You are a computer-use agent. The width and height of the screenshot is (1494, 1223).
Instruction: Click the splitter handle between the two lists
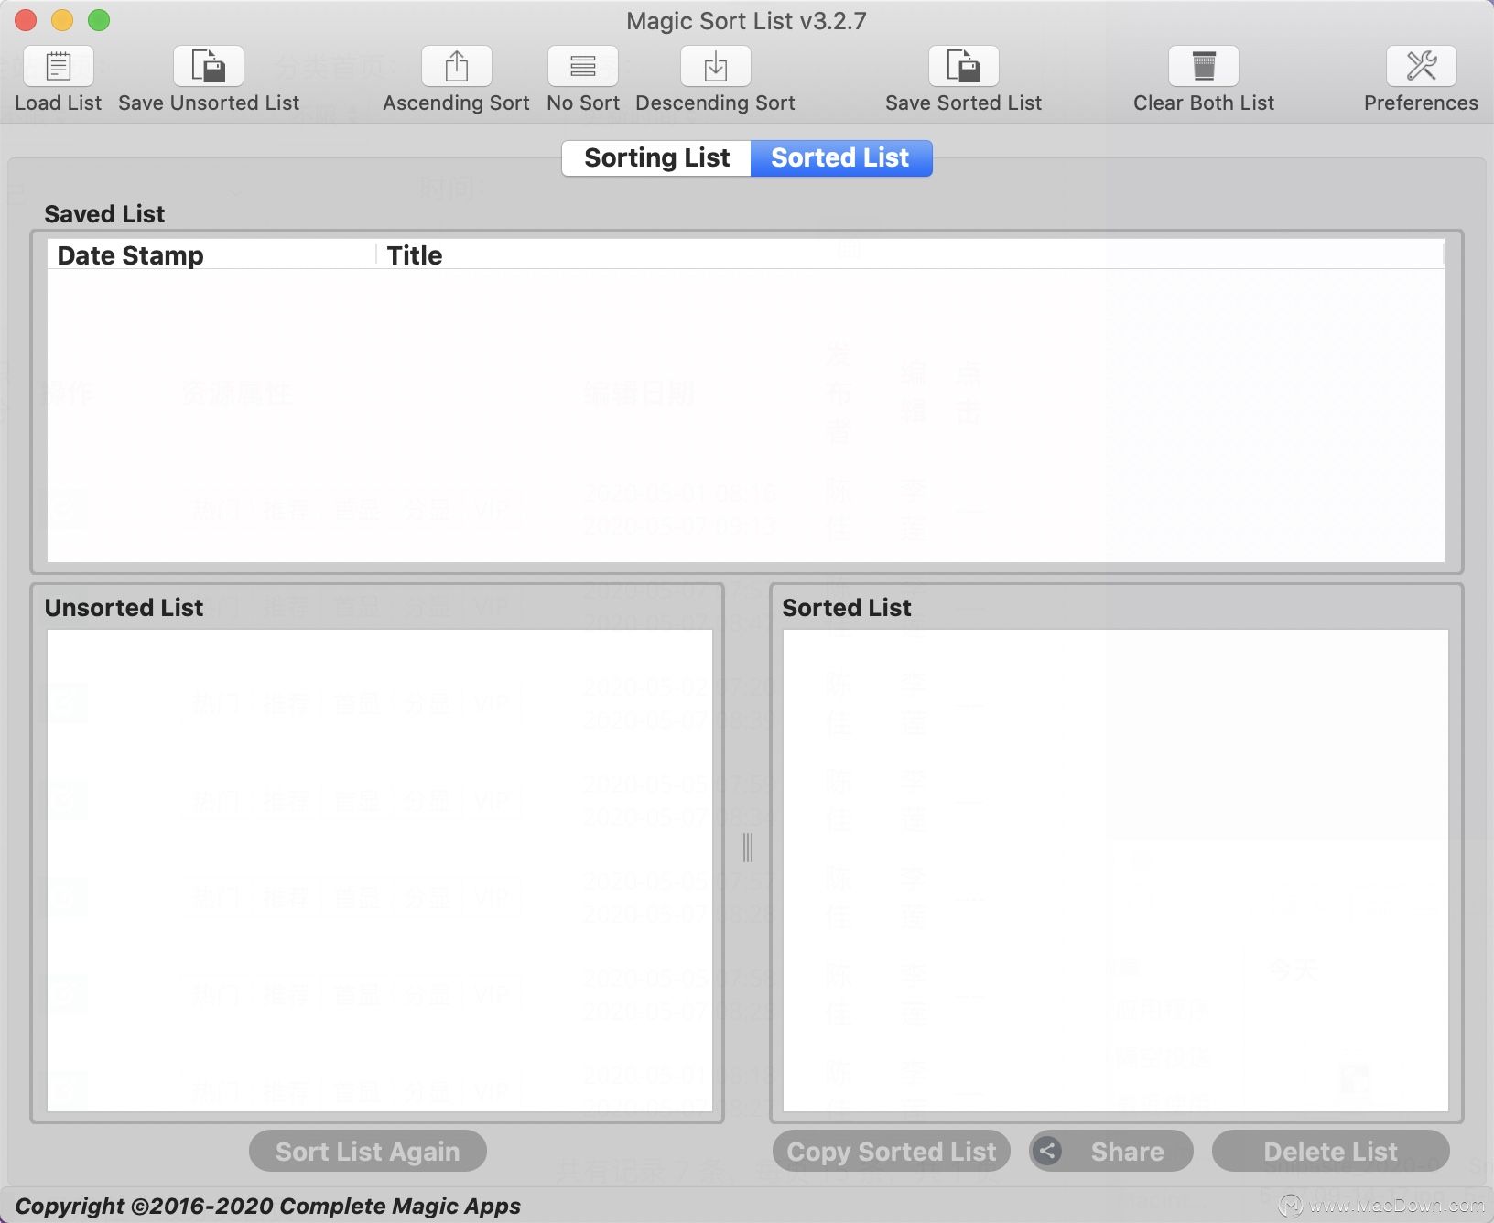pos(748,848)
